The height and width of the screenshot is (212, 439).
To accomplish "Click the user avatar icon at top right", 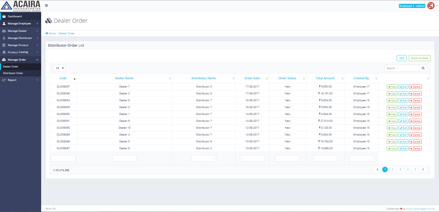I will tap(431, 6).
